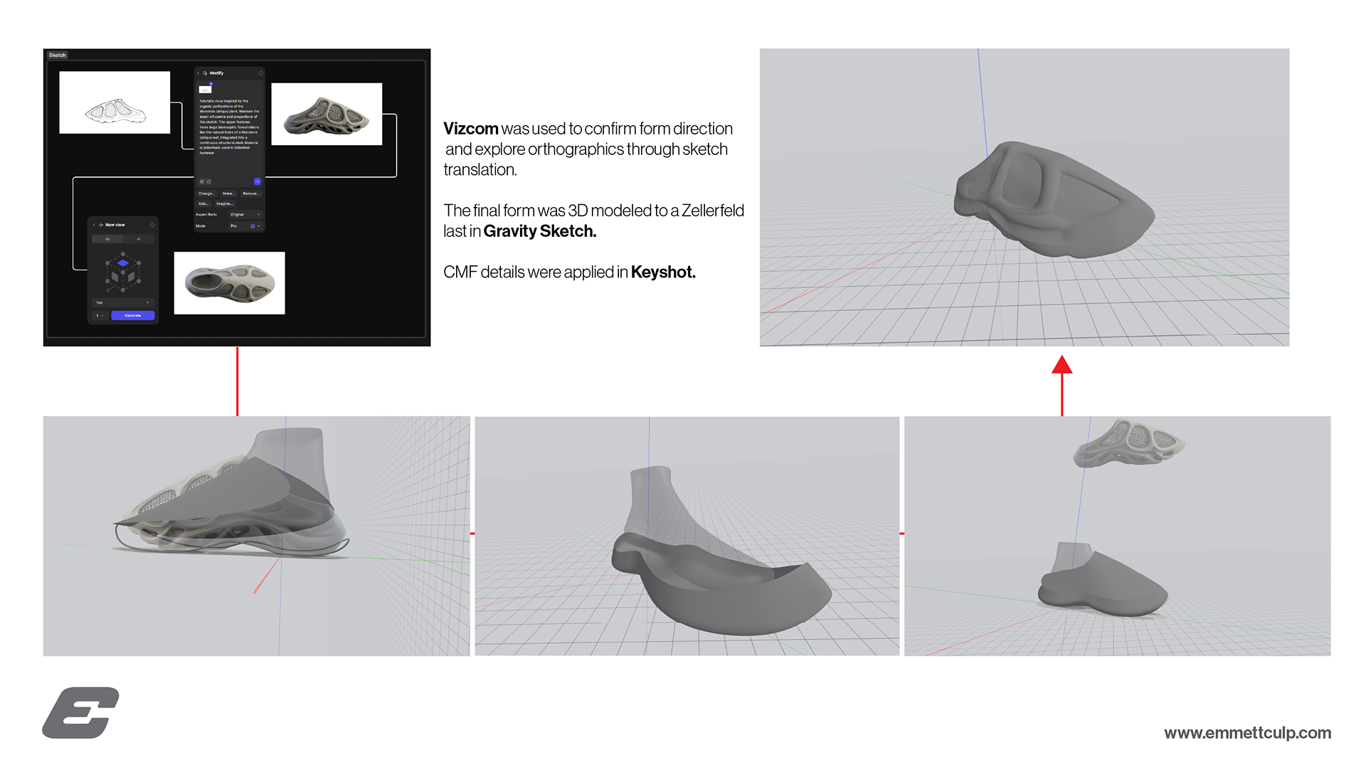Switch to the second tab in New view panel
Screen dimensions: 1366x769
click(139, 239)
